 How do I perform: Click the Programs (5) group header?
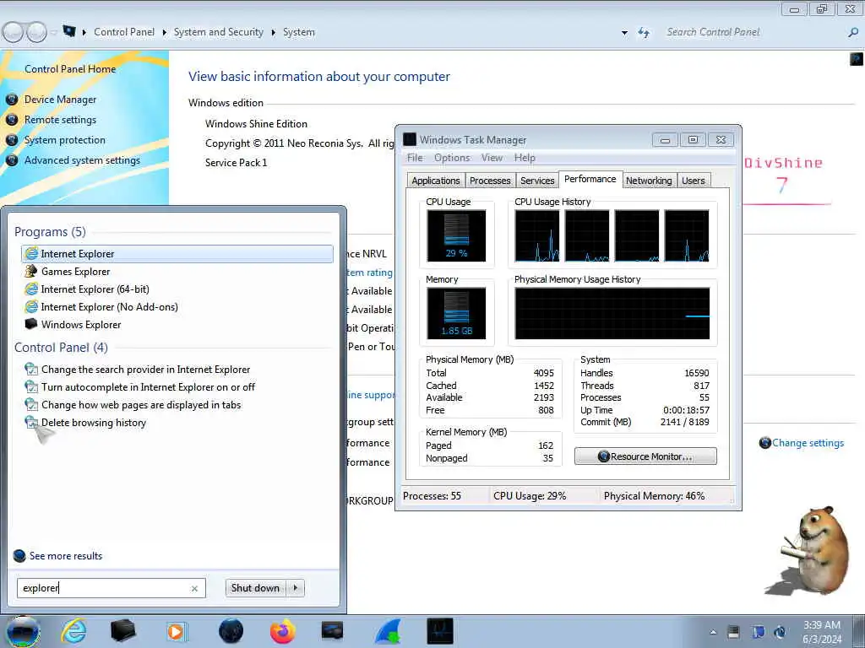click(50, 231)
